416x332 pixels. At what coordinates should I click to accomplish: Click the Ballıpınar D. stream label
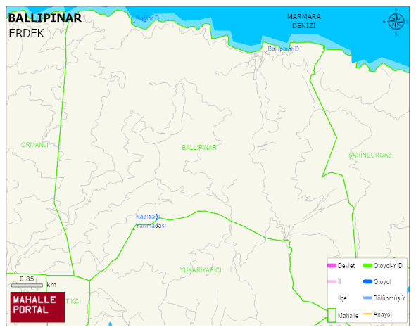pyautogui.click(x=284, y=49)
